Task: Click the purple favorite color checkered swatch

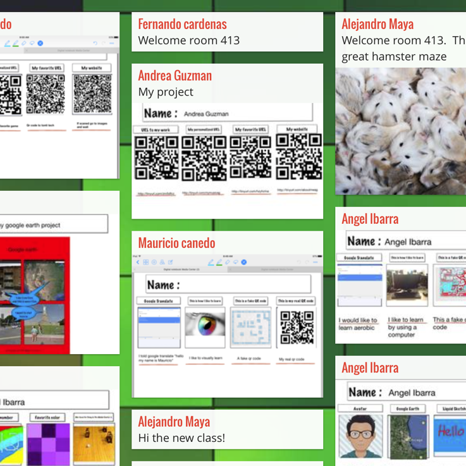Action: [x=49, y=444]
